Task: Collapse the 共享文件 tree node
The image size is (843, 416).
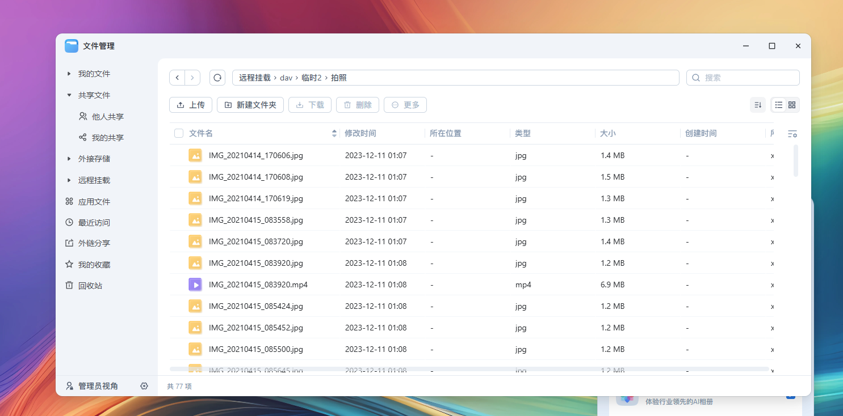Action: [69, 95]
